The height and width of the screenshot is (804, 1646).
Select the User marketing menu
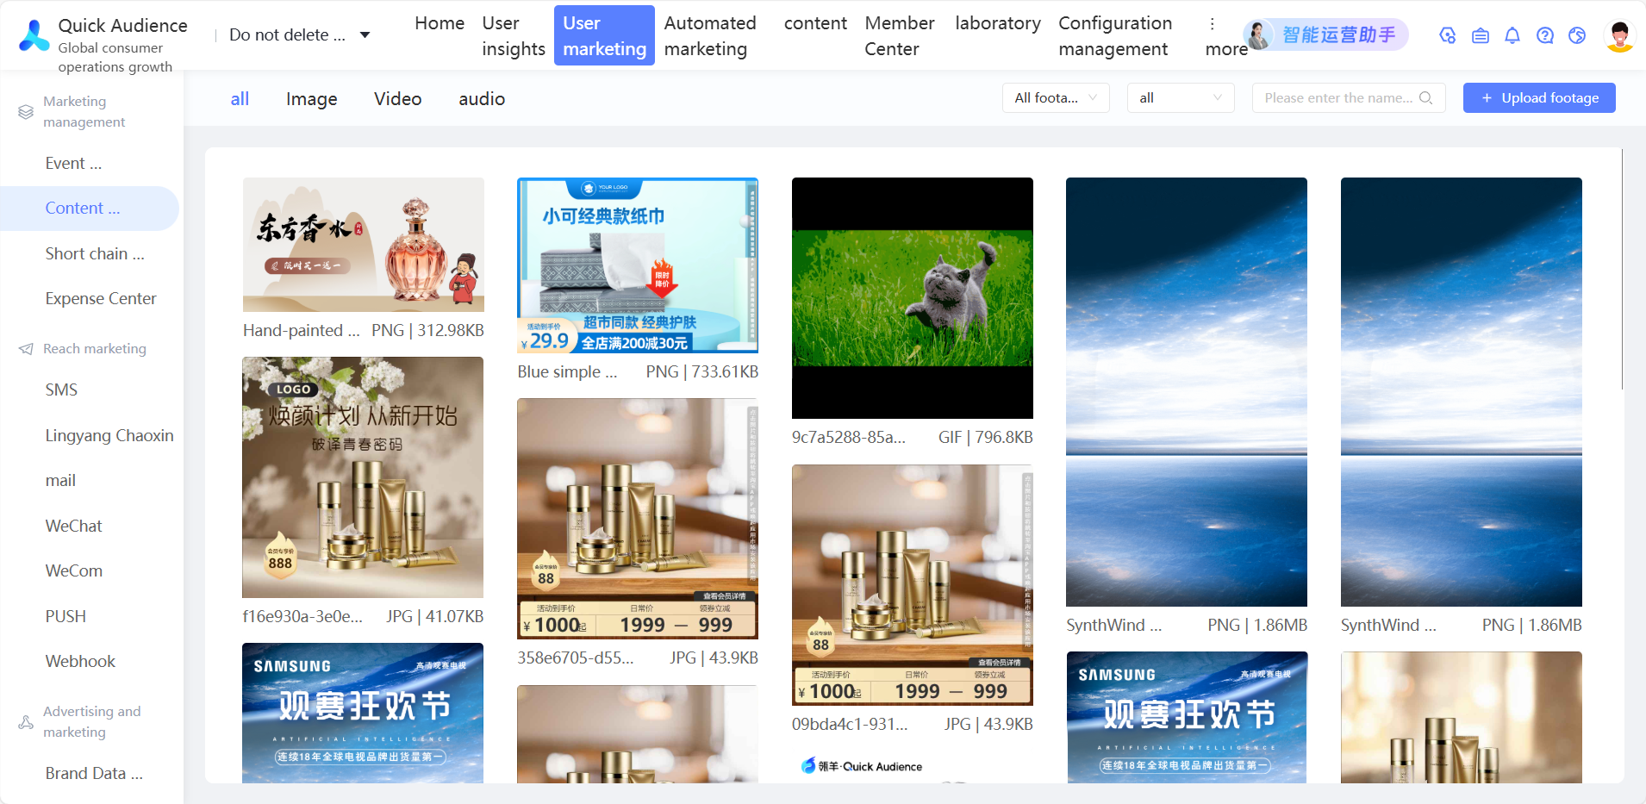point(604,35)
